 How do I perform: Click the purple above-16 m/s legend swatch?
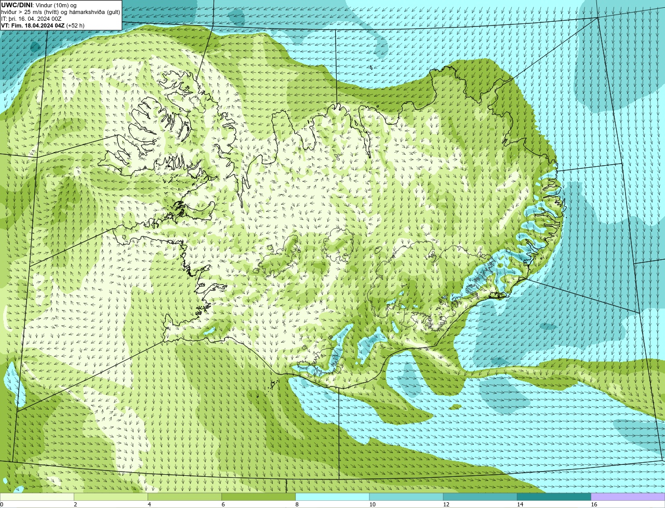628,497
